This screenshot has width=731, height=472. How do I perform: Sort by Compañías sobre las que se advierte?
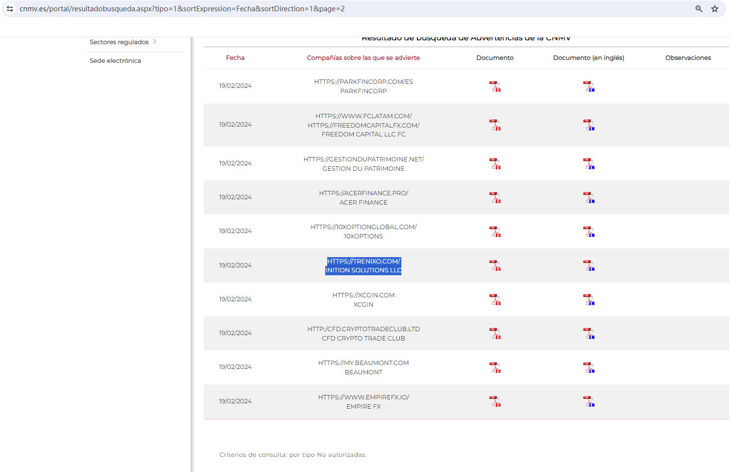[363, 58]
